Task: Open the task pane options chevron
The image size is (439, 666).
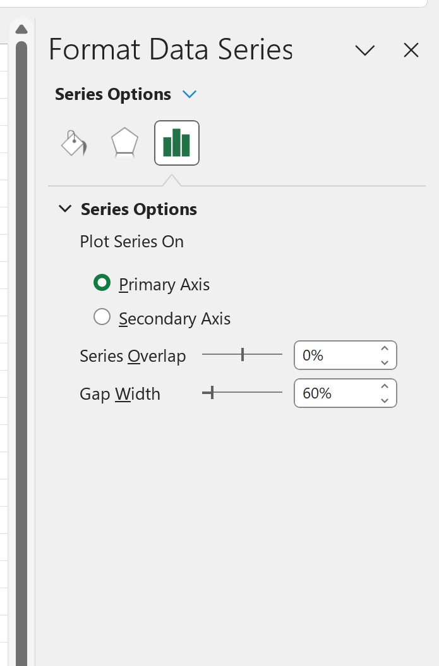Action: 365,51
